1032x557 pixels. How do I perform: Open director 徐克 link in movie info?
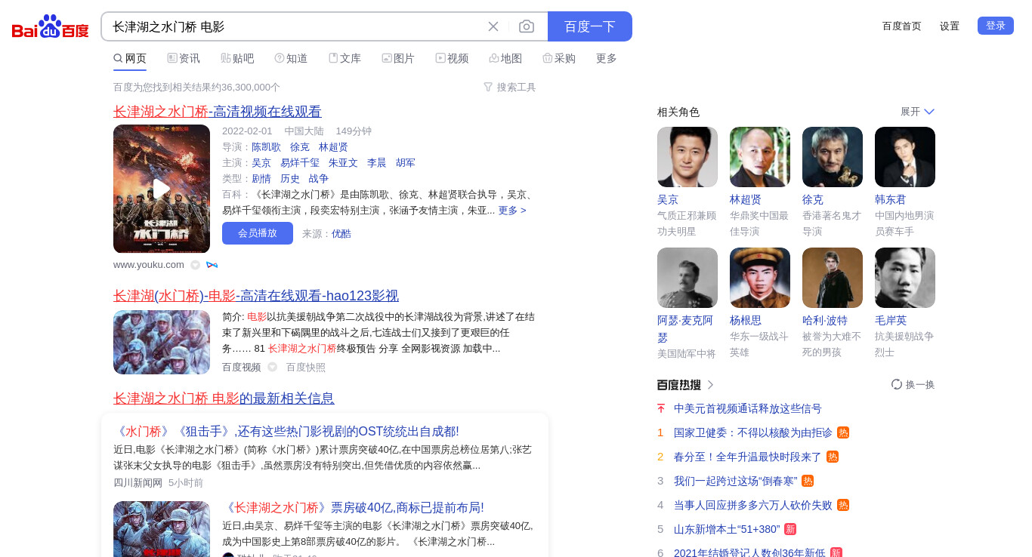click(x=300, y=147)
